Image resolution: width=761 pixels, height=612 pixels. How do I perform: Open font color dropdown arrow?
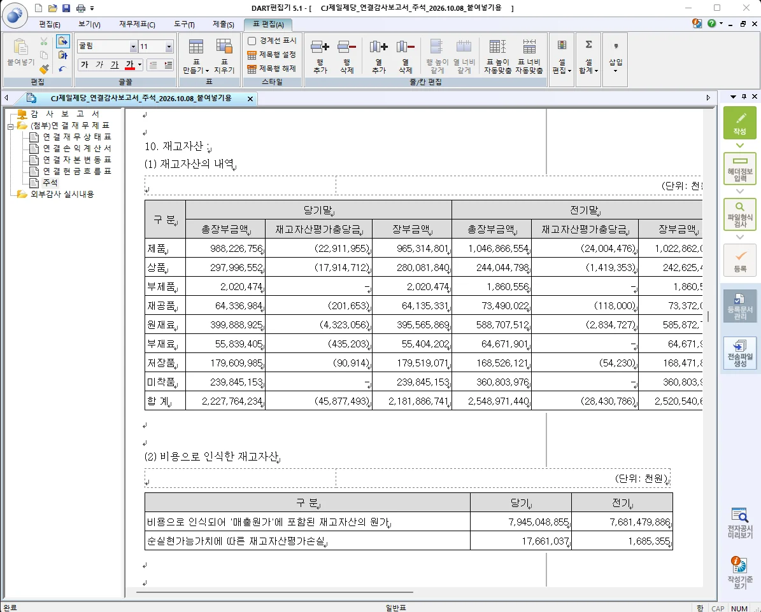tap(139, 64)
